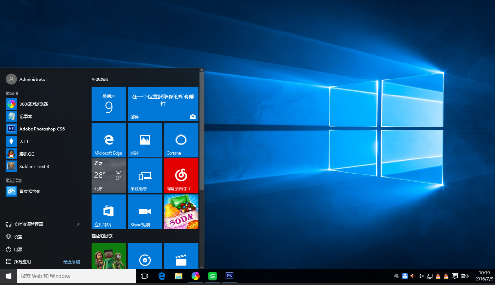Click the 最近添加 link beside 所有应用

coord(71,262)
